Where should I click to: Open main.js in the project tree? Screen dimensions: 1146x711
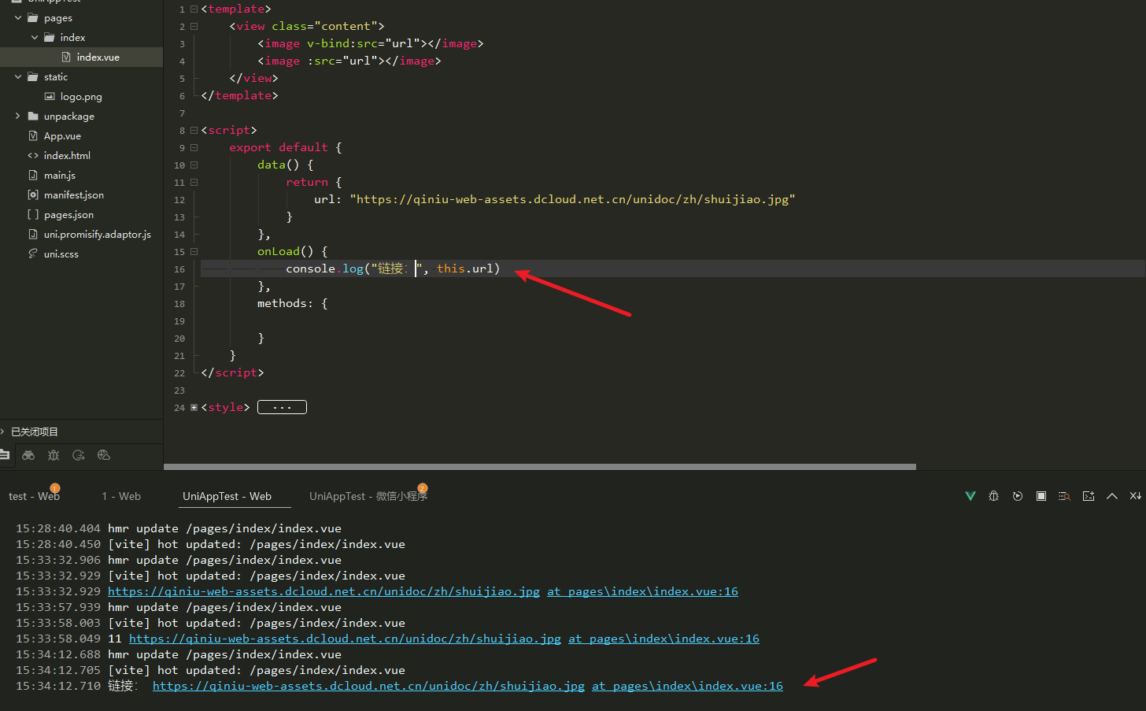(60, 175)
